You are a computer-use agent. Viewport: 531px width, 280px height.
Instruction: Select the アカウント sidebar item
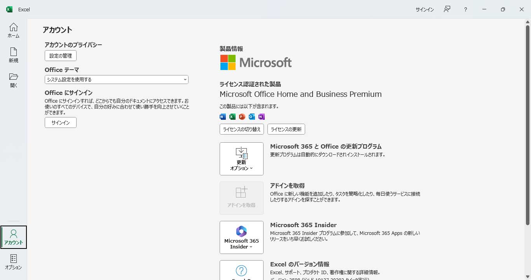pos(14,237)
